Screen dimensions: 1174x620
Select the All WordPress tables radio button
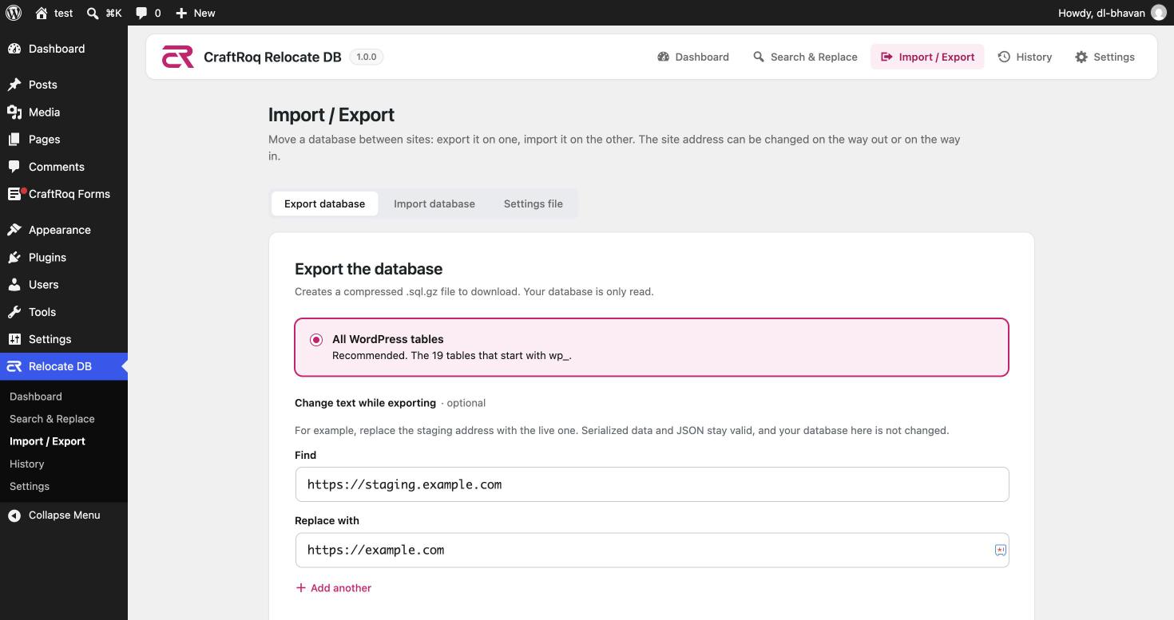pos(316,340)
